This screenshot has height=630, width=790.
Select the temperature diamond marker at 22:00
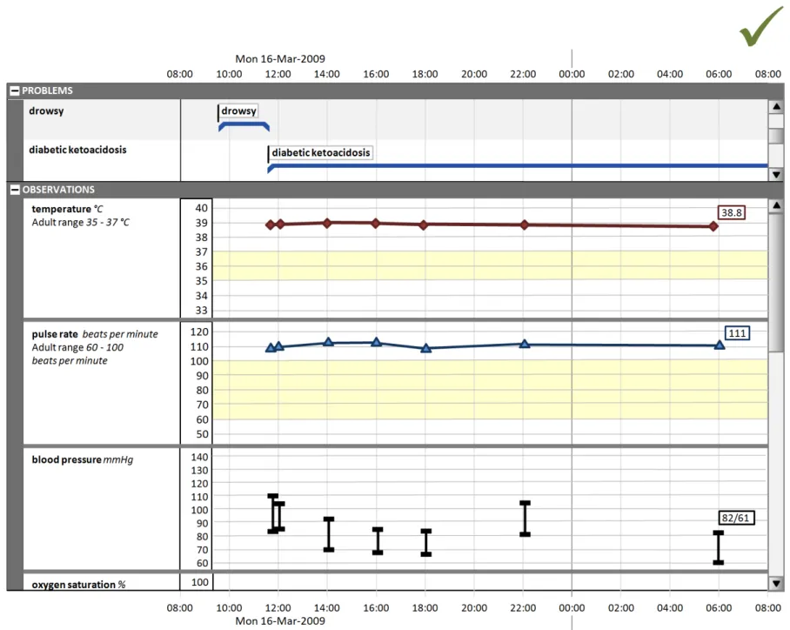[x=524, y=225]
